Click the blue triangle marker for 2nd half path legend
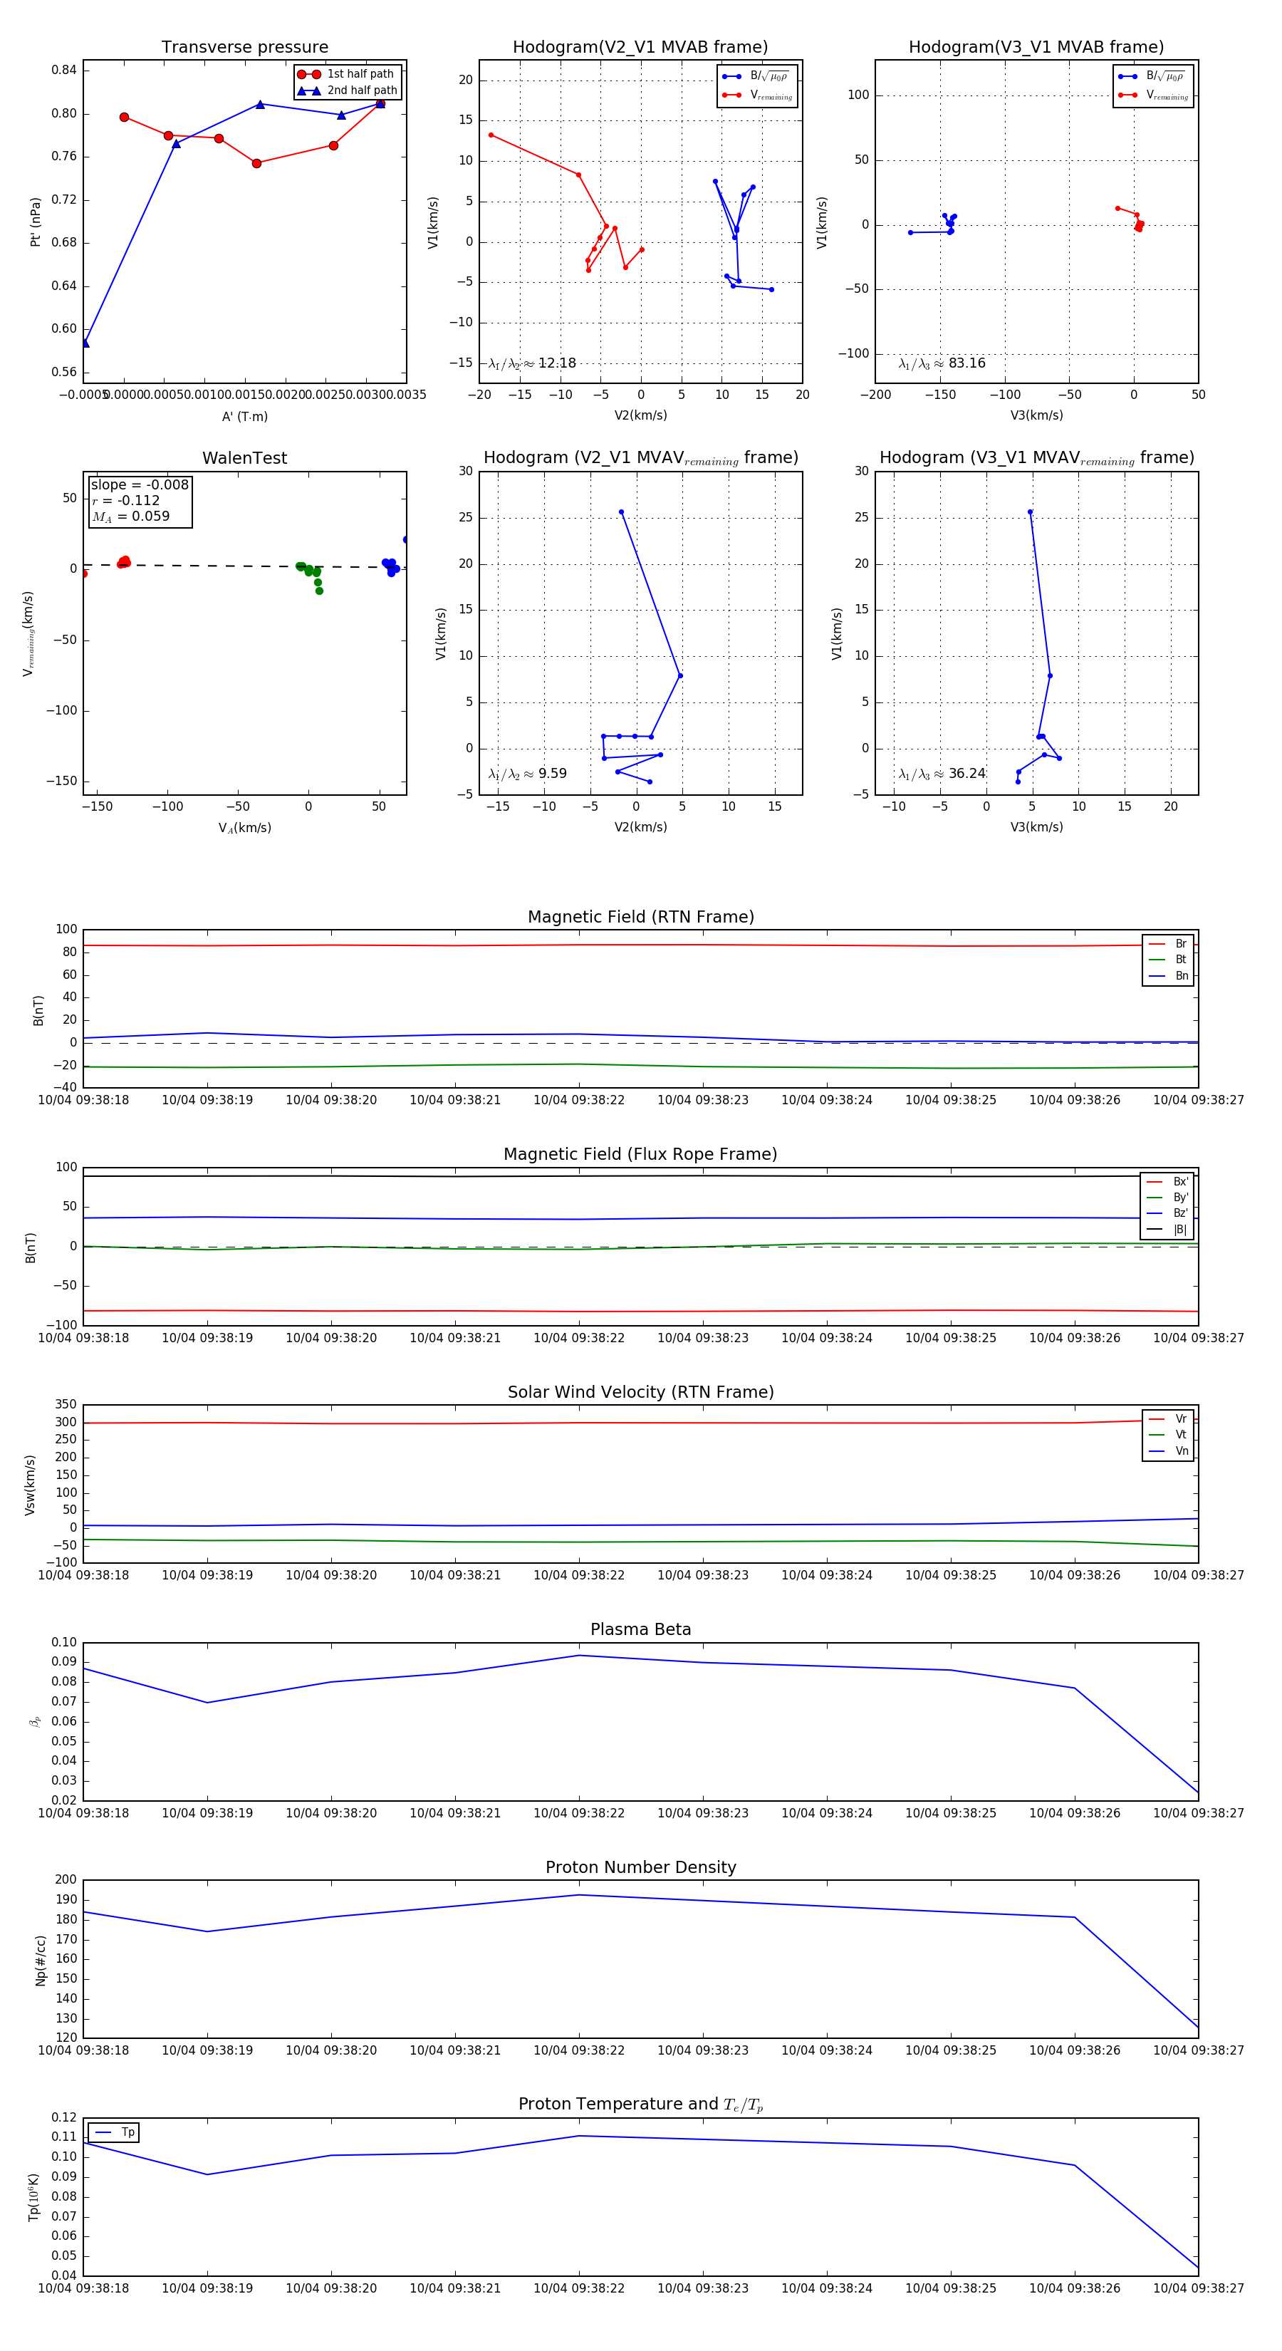1282x2351 pixels. pyautogui.click(x=308, y=90)
